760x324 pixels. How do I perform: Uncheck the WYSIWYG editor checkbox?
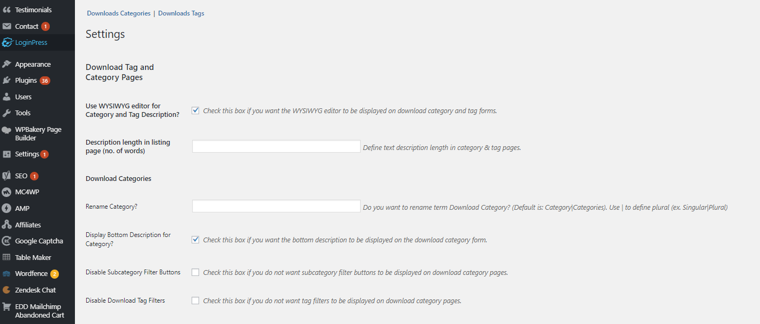tap(195, 110)
